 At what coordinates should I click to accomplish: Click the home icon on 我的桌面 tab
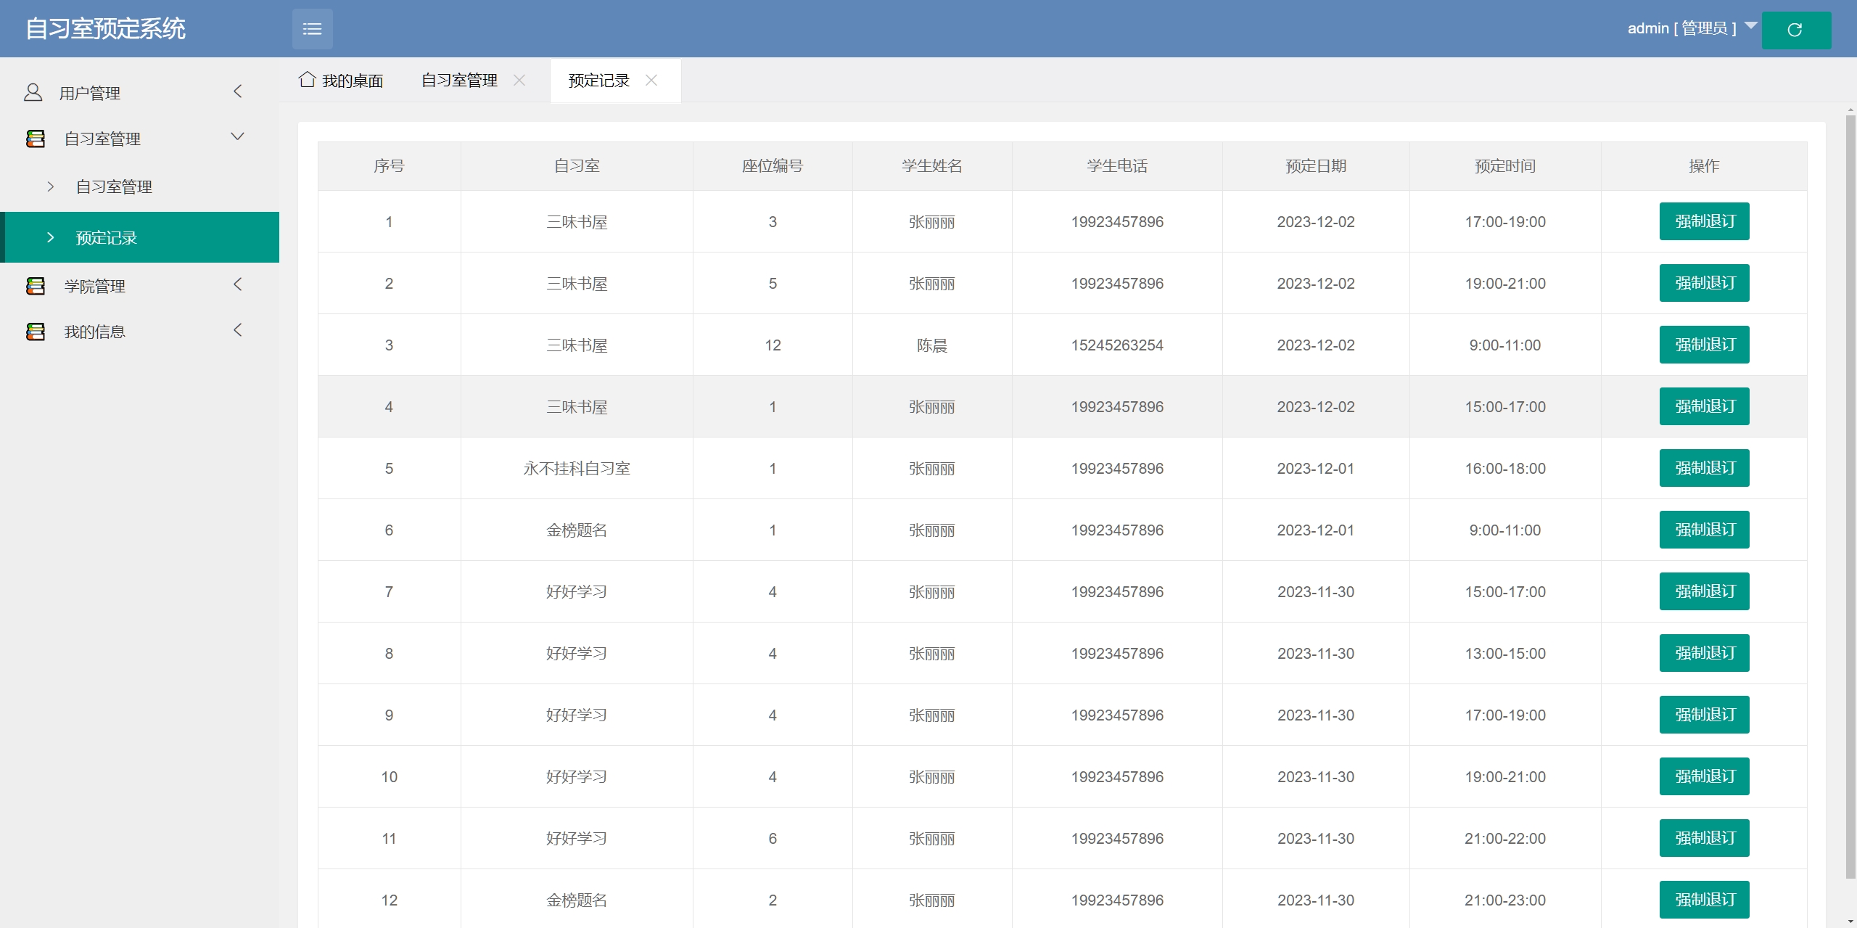pos(307,79)
